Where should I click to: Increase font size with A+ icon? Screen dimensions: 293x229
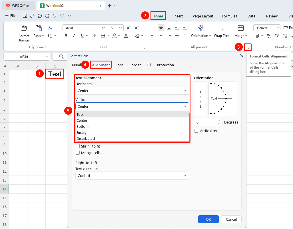coord(129,28)
